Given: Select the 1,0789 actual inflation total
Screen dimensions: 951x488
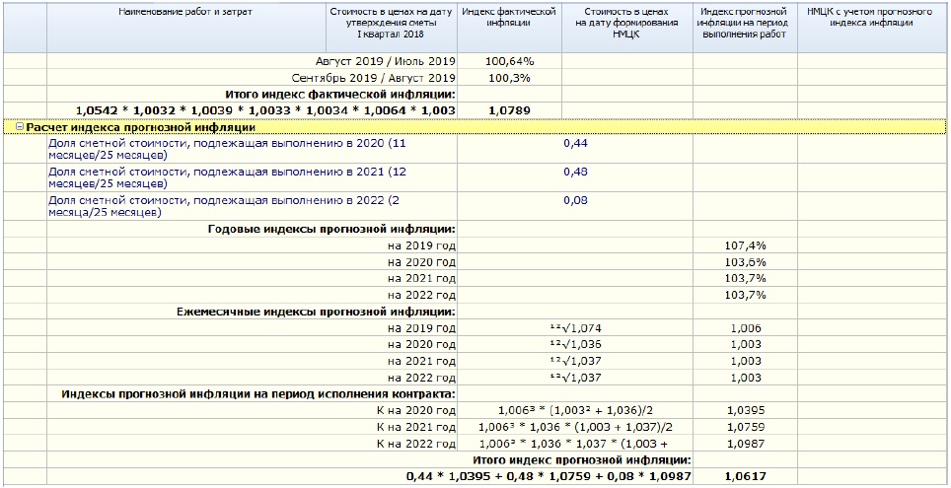Looking at the screenshot, I should [x=509, y=110].
